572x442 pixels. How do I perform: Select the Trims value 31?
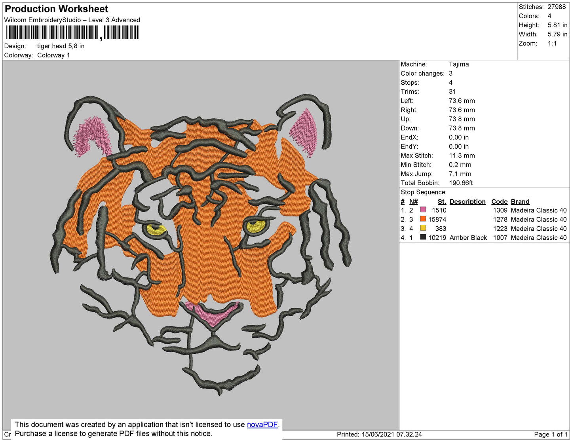click(x=452, y=91)
